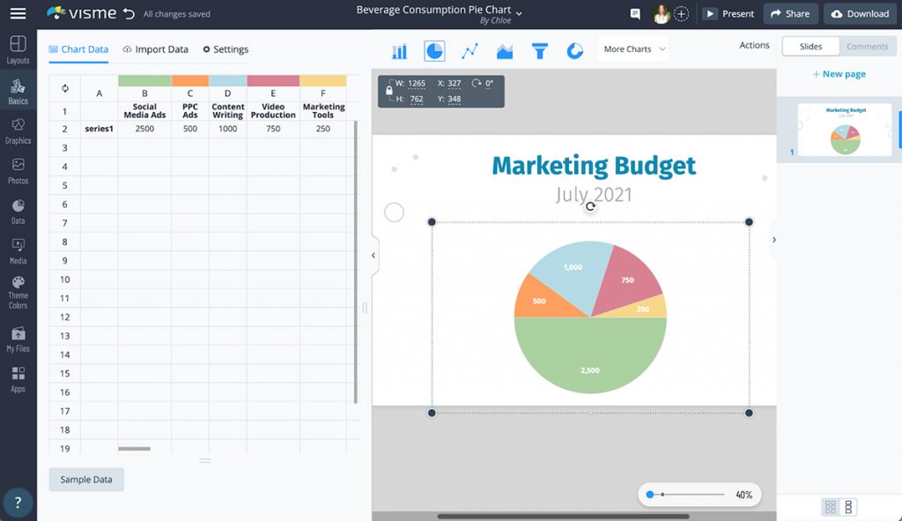Toggle the grid view layout button
The width and height of the screenshot is (902, 521).
[830, 506]
